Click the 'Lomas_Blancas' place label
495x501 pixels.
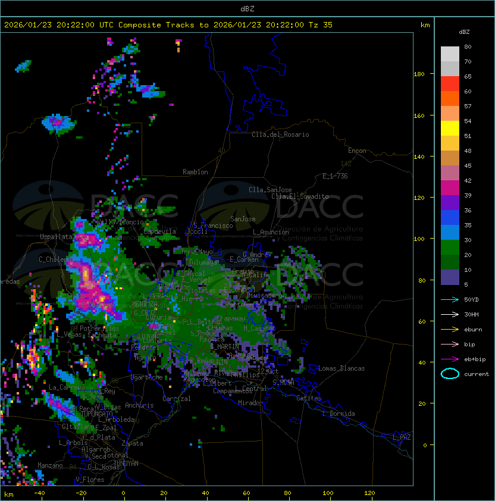click(x=342, y=368)
